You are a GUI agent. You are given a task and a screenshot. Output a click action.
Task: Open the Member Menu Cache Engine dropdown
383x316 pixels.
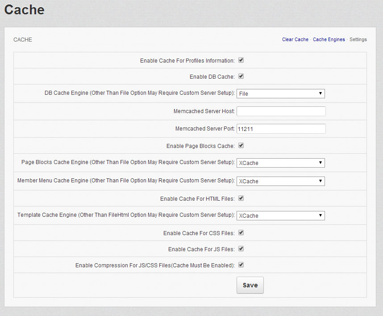click(x=280, y=181)
